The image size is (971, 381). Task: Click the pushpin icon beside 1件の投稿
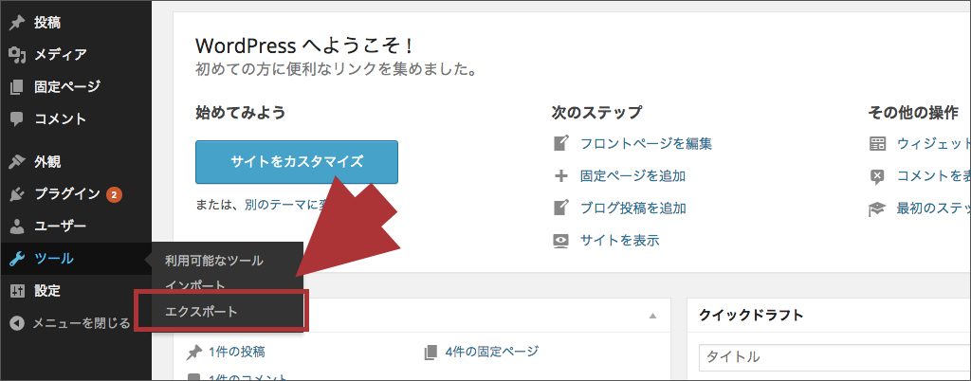[194, 353]
